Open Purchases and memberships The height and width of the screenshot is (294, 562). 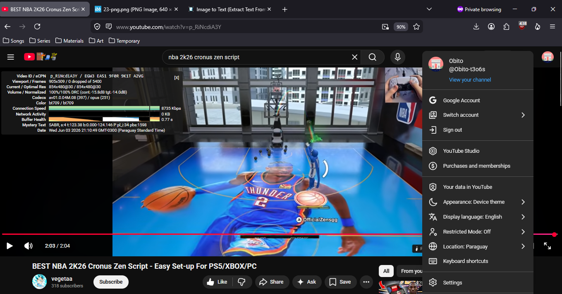tap(478, 166)
